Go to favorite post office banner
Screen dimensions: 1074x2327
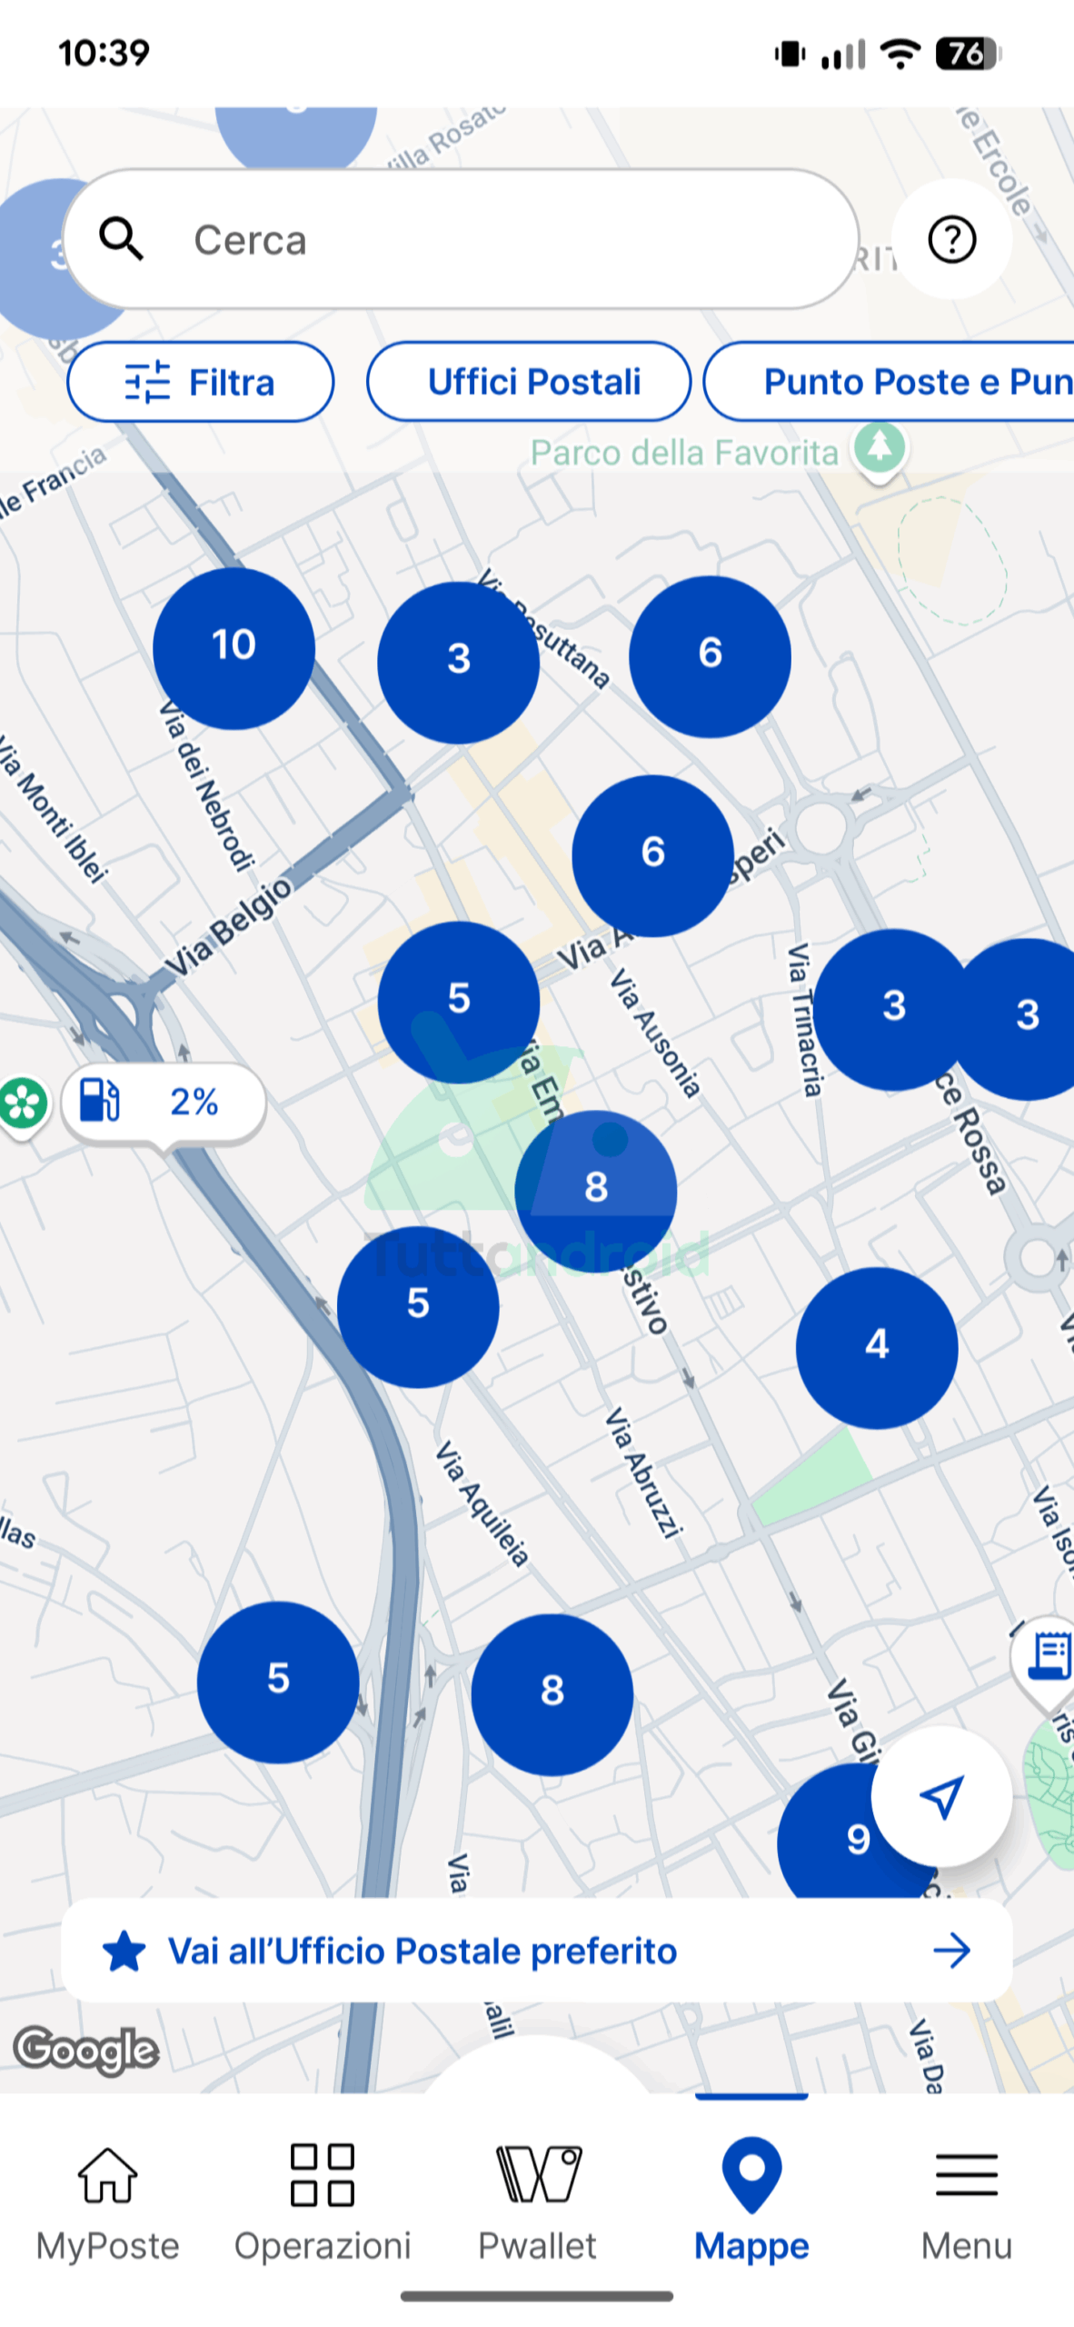(536, 1951)
